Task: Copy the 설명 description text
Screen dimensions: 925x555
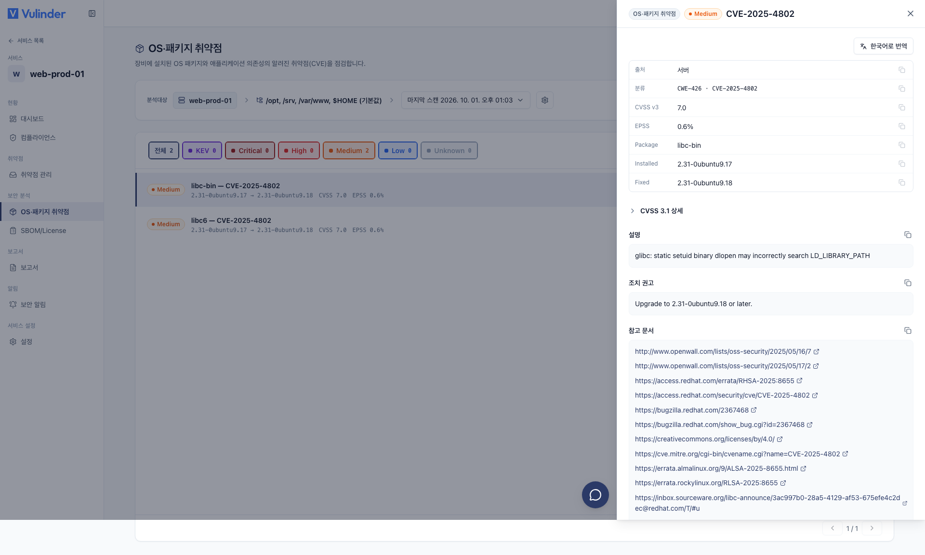Action: (908, 235)
